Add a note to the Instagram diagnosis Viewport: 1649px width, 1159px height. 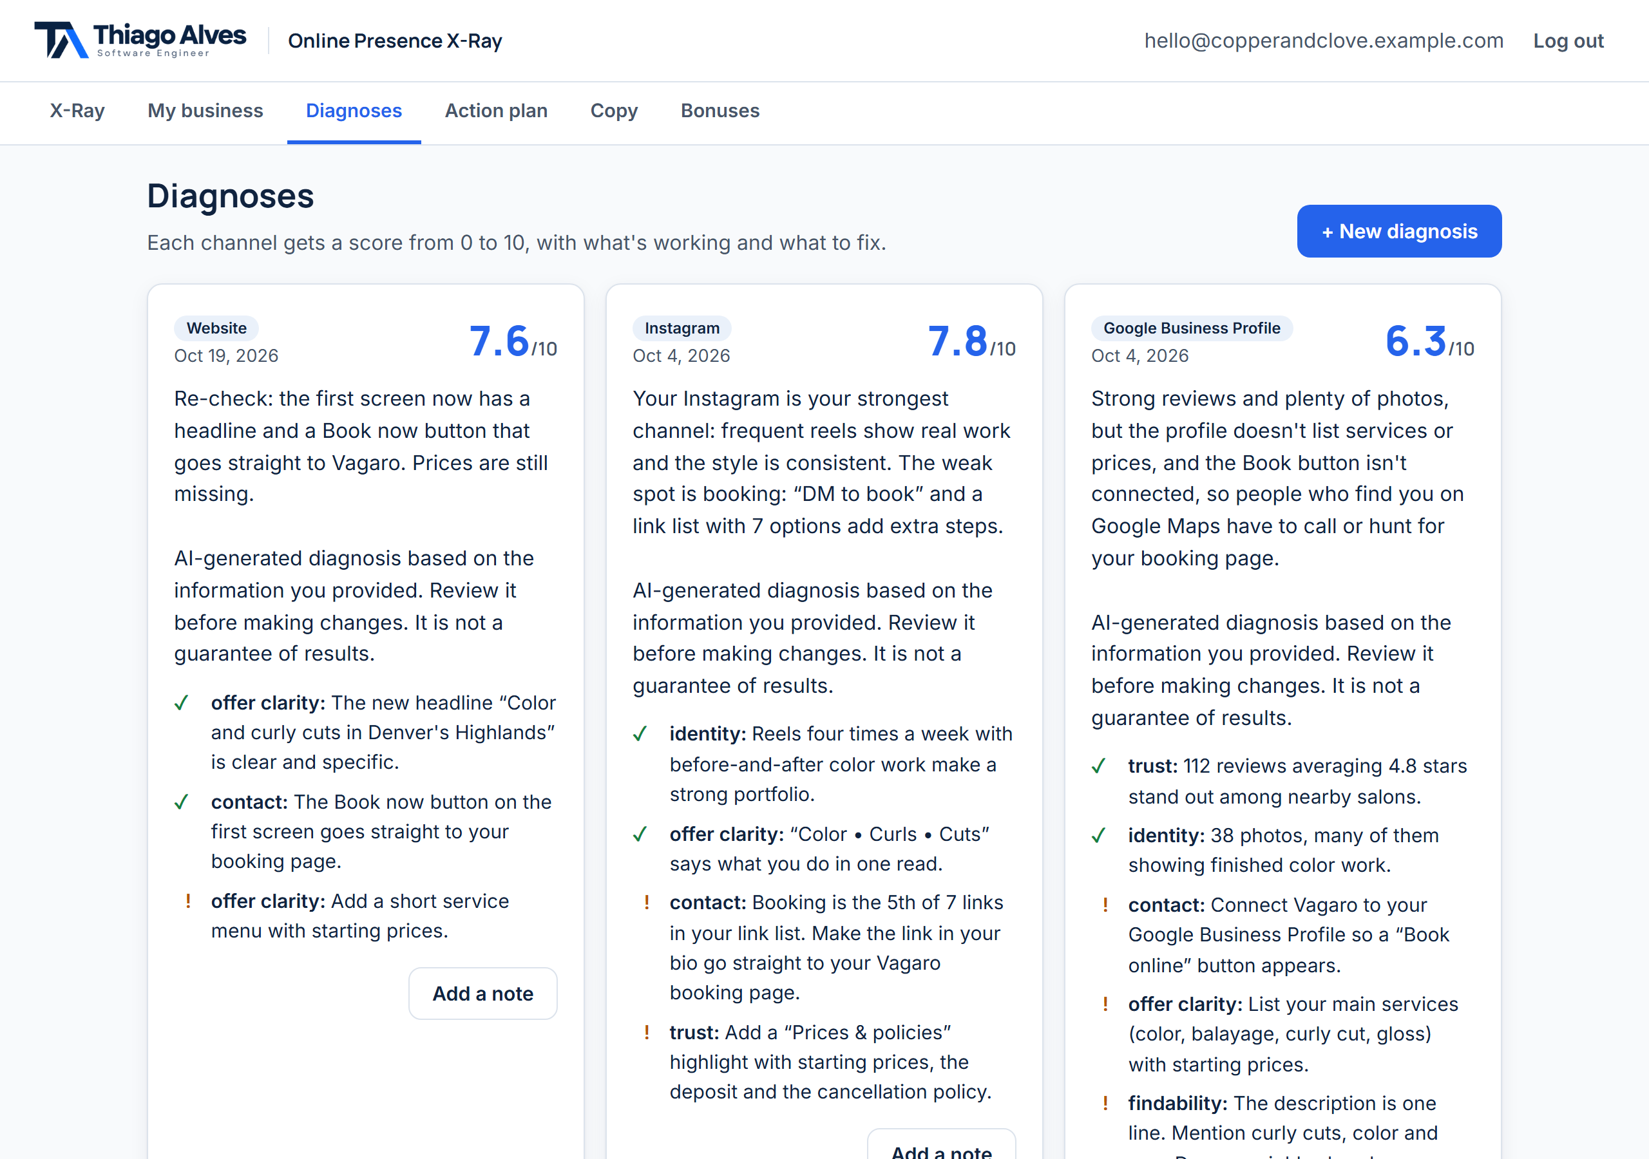click(x=942, y=1145)
